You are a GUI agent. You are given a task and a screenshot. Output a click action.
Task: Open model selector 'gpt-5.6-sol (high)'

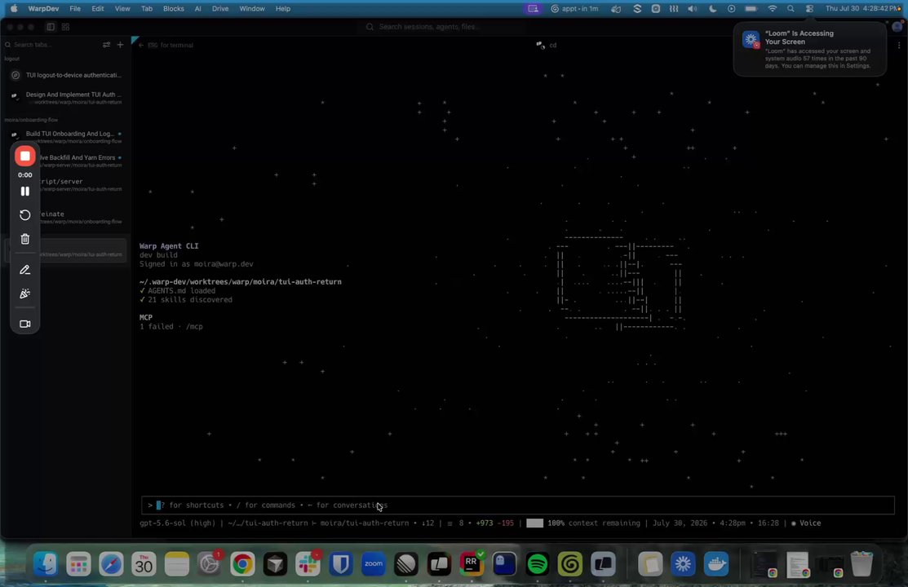tap(177, 523)
